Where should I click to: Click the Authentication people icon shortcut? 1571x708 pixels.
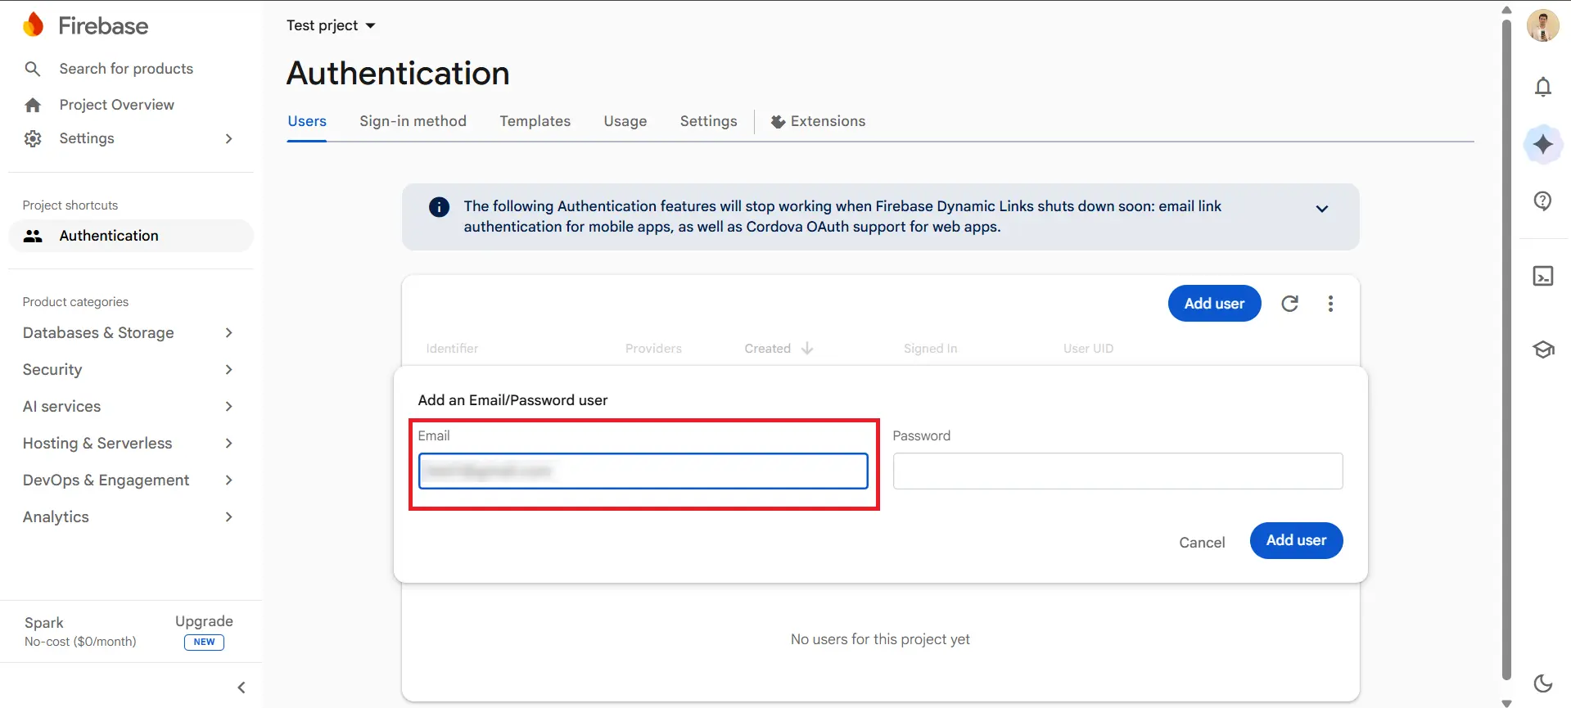33,236
